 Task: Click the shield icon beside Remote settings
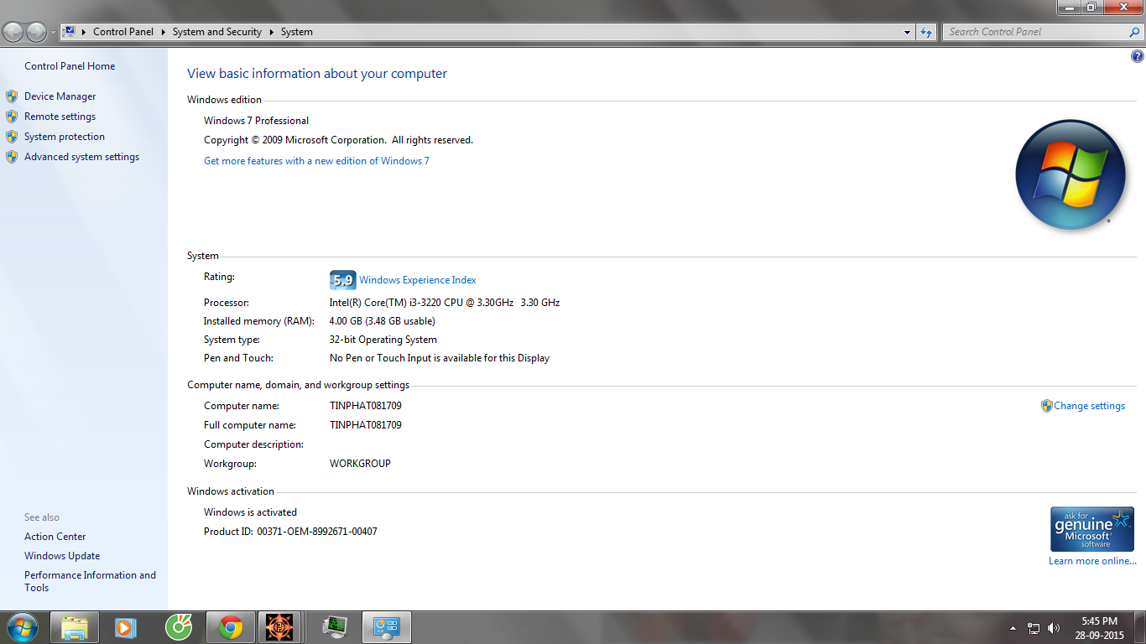[x=12, y=117]
